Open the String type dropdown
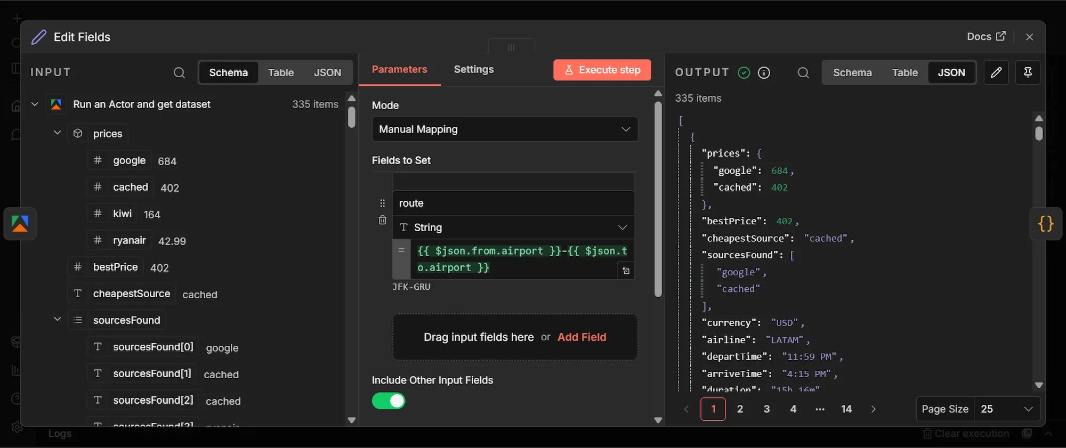1066x448 pixels. (x=513, y=227)
